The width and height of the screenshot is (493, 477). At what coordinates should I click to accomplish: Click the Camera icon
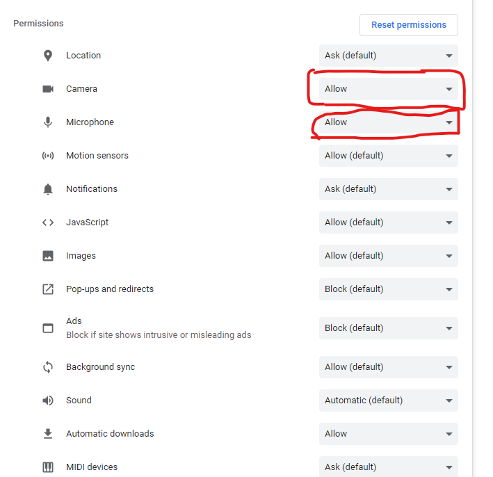click(x=48, y=89)
